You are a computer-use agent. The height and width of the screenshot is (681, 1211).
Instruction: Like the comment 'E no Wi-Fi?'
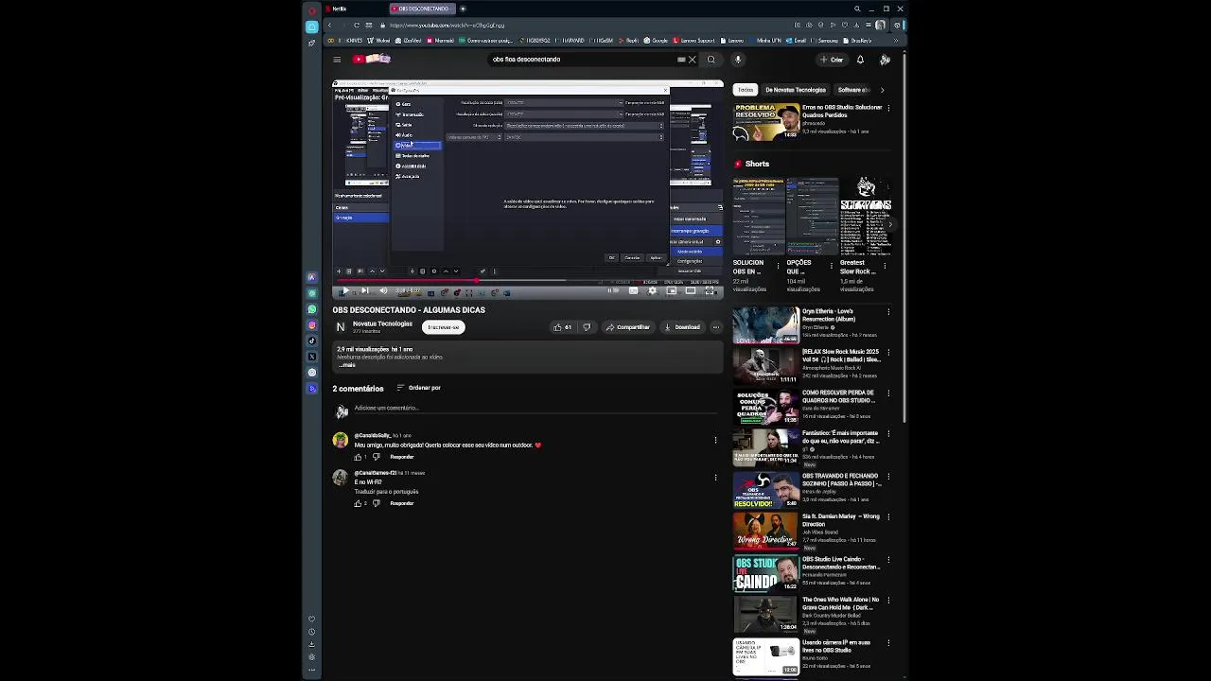359,503
